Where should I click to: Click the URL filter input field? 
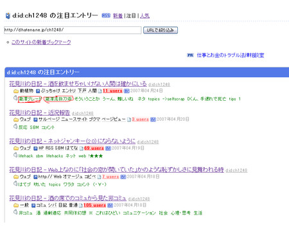[x=73, y=30]
